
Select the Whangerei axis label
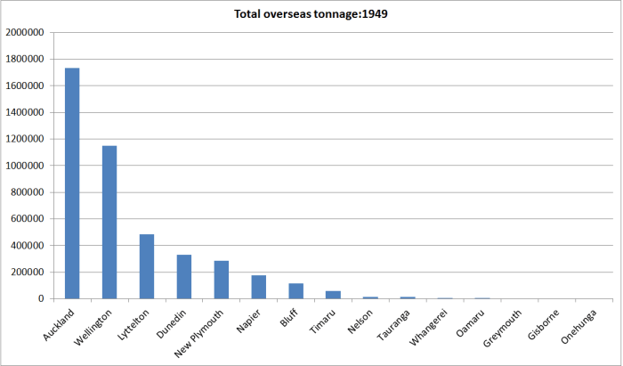pos(429,328)
